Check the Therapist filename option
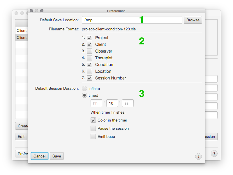 click(x=89, y=58)
